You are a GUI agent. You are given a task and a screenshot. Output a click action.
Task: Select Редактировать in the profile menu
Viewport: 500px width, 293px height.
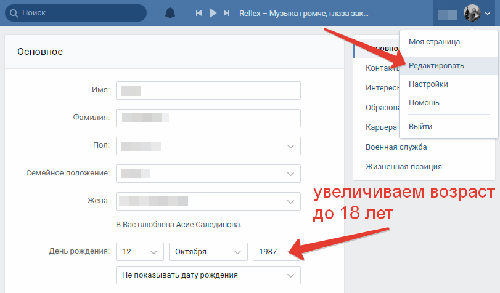point(436,65)
